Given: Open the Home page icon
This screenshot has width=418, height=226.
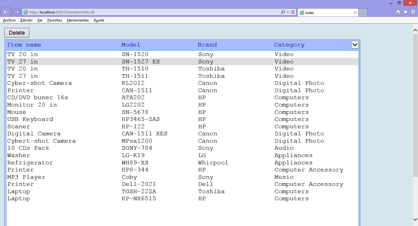Looking at the screenshot, I should click(398, 12).
